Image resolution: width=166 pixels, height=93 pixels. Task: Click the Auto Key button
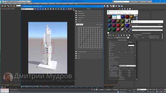(134, 90)
